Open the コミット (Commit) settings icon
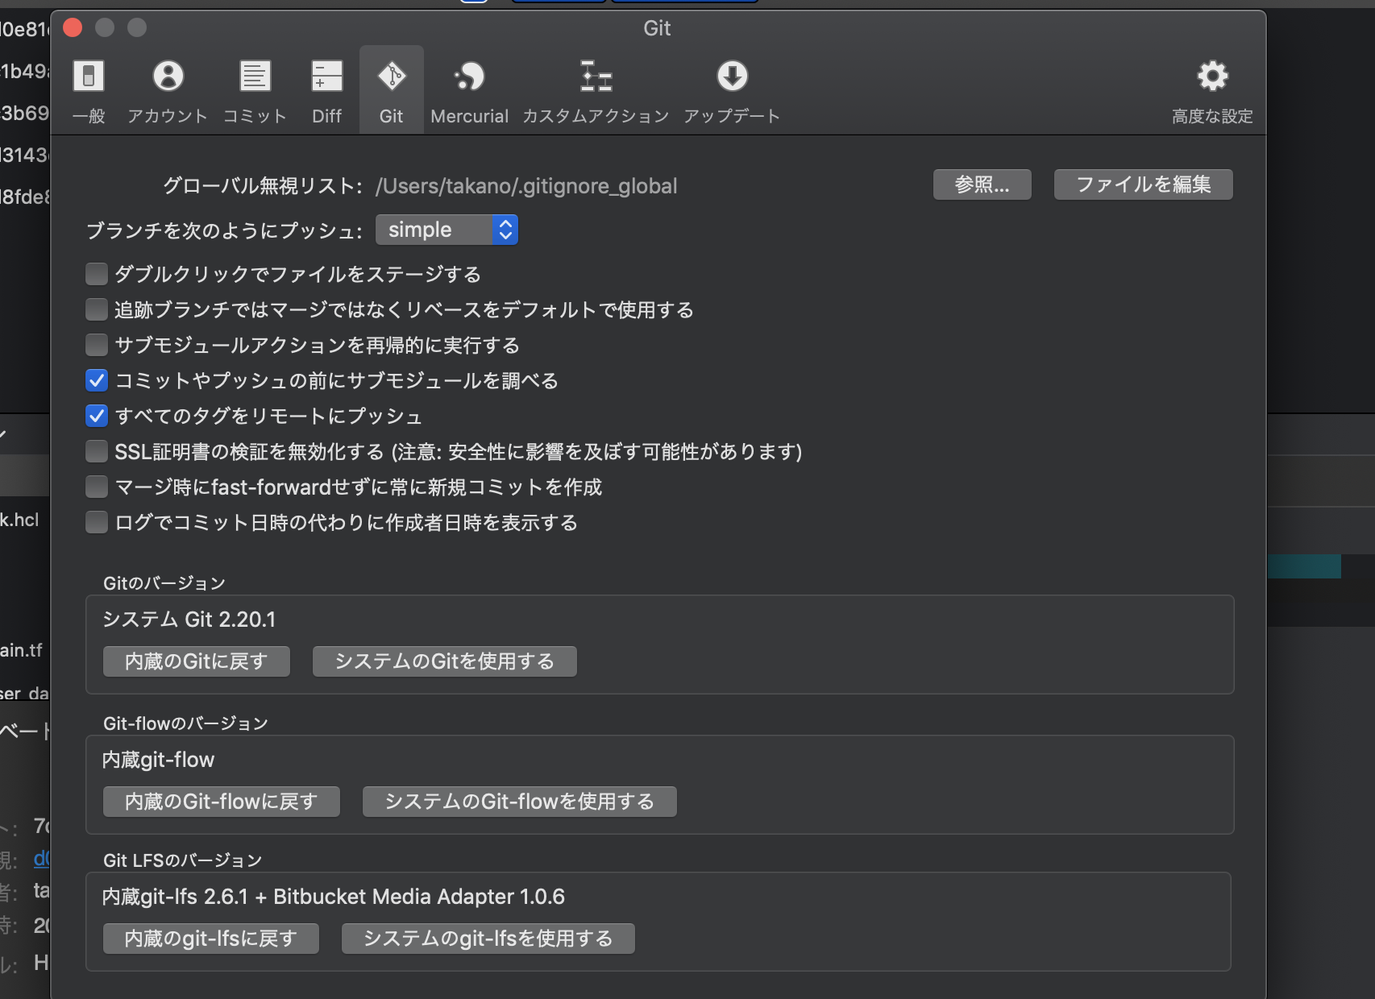Screen dimensions: 1375x999 255,89
